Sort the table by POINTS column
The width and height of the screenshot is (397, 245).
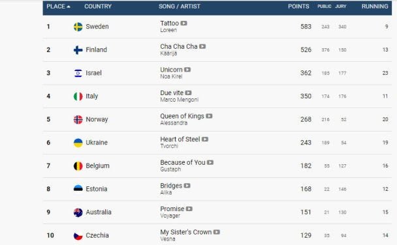298,7
